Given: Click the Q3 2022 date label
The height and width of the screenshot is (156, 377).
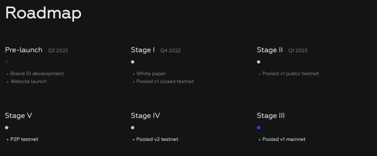Looking at the screenshot, I should (x=58, y=51).
